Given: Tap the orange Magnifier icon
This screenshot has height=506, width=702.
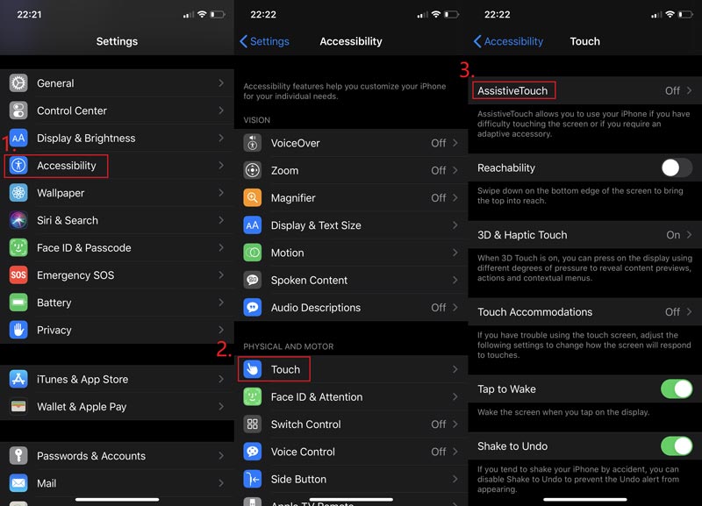Looking at the screenshot, I should pyautogui.click(x=253, y=198).
